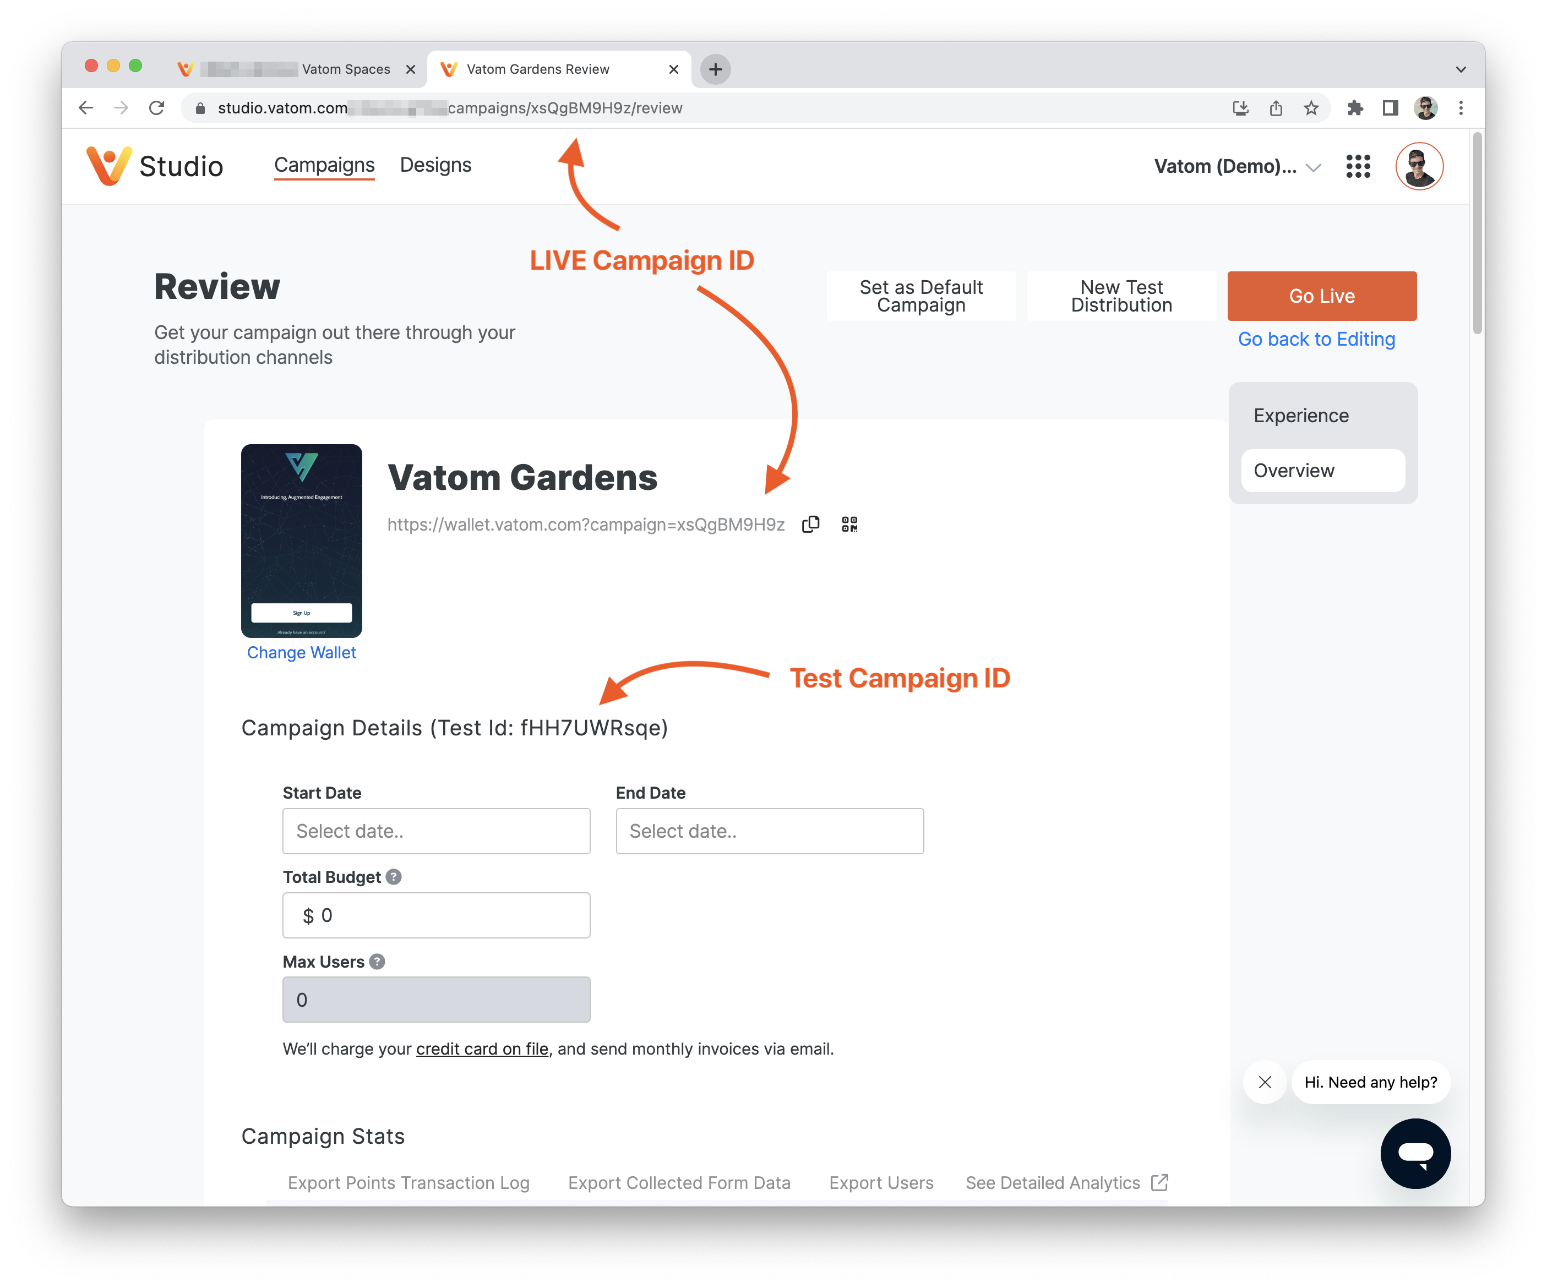
Task: View site lock information
Action: (200, 108)
